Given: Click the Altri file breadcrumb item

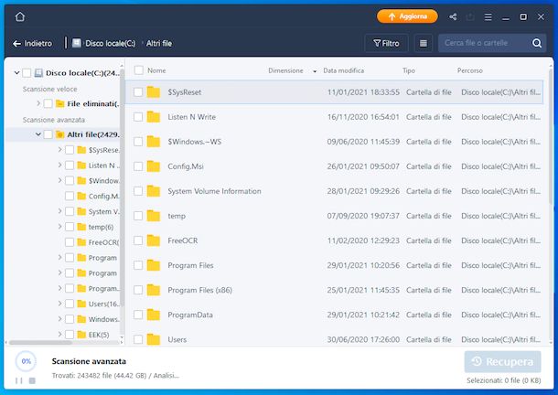Looking at the screenshot, I should (159, 43).
